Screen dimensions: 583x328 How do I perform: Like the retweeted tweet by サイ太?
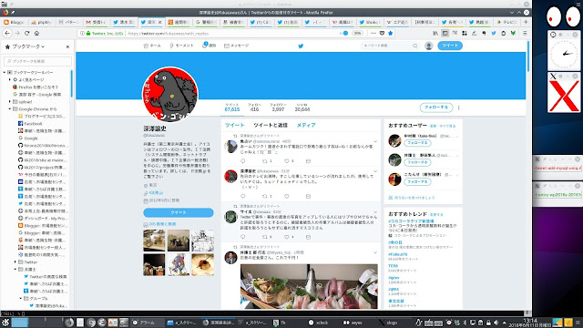click(x=287, y=237)
